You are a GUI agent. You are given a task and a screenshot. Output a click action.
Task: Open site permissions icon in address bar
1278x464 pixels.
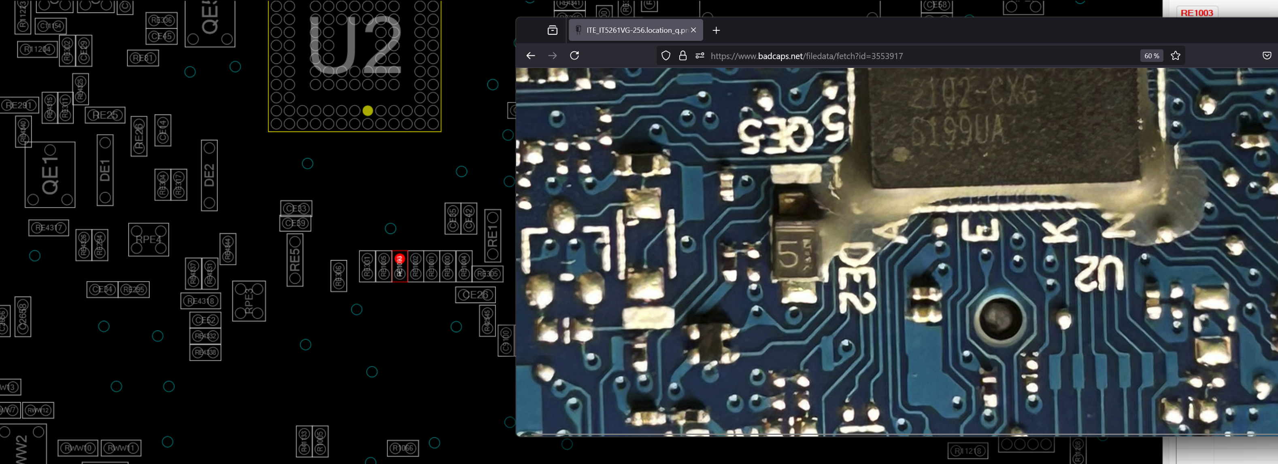click(700, 55)
